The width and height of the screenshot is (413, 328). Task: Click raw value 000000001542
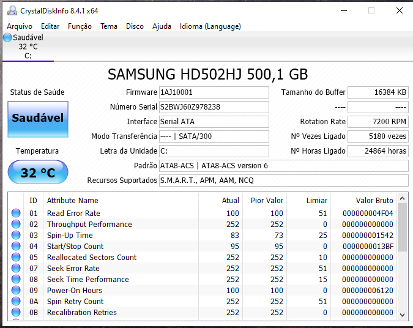coord(368,235)
